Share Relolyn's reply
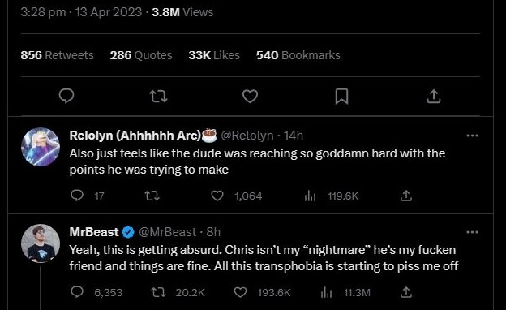The height and width of the screenshot is (310, 506). tap(406, 196)
